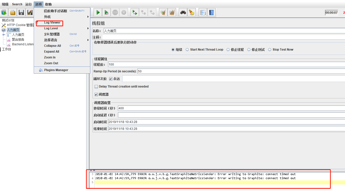Click the Shutdown X toolbar icon
The width and height of the screenshot is (345, 189).
tap(124, 12)
